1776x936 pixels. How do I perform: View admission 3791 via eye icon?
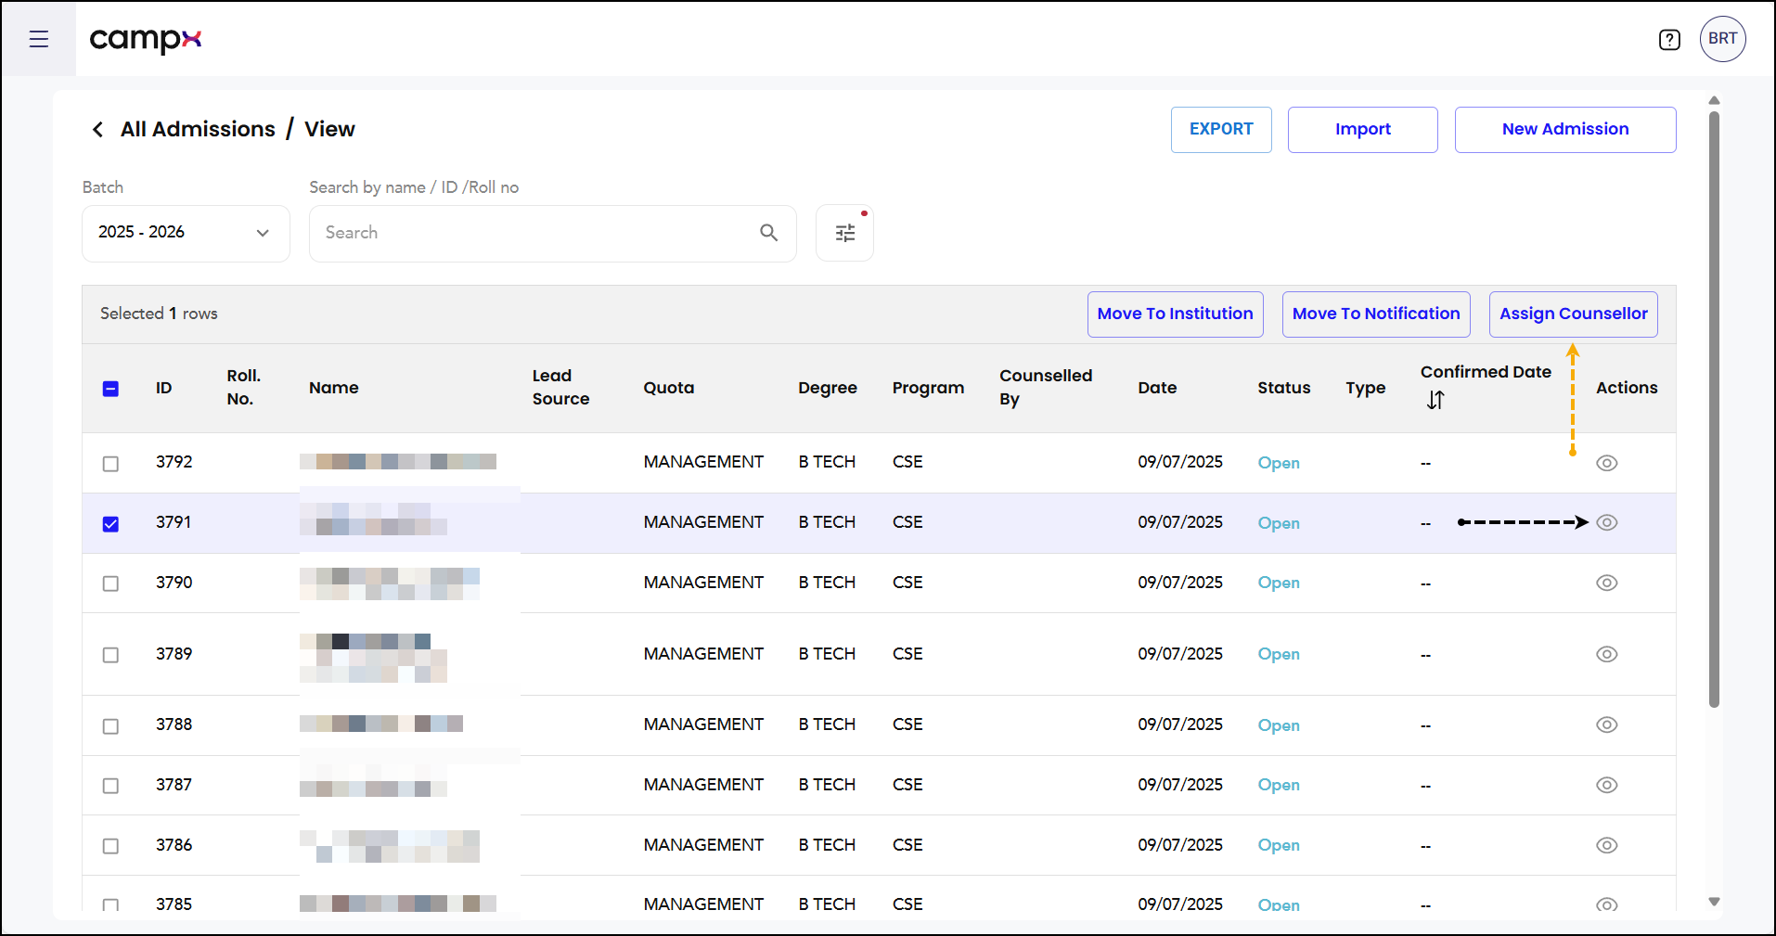point(1607,522)
